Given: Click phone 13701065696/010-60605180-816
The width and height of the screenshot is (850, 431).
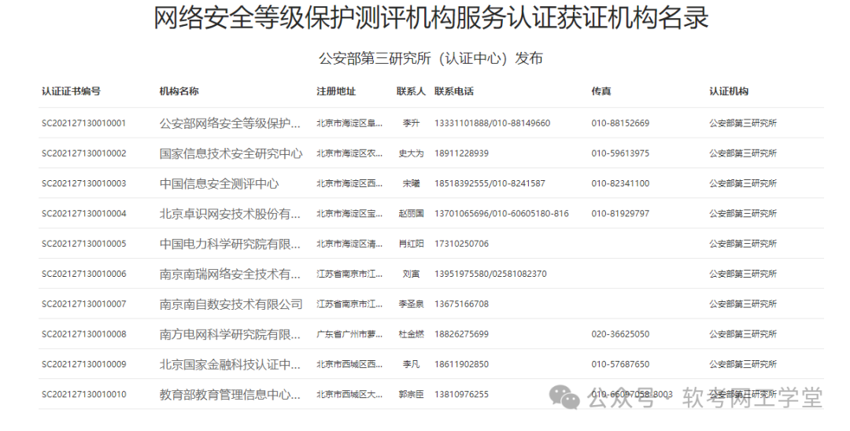Looking at the screenshot, I should click(x=501, y=214).
